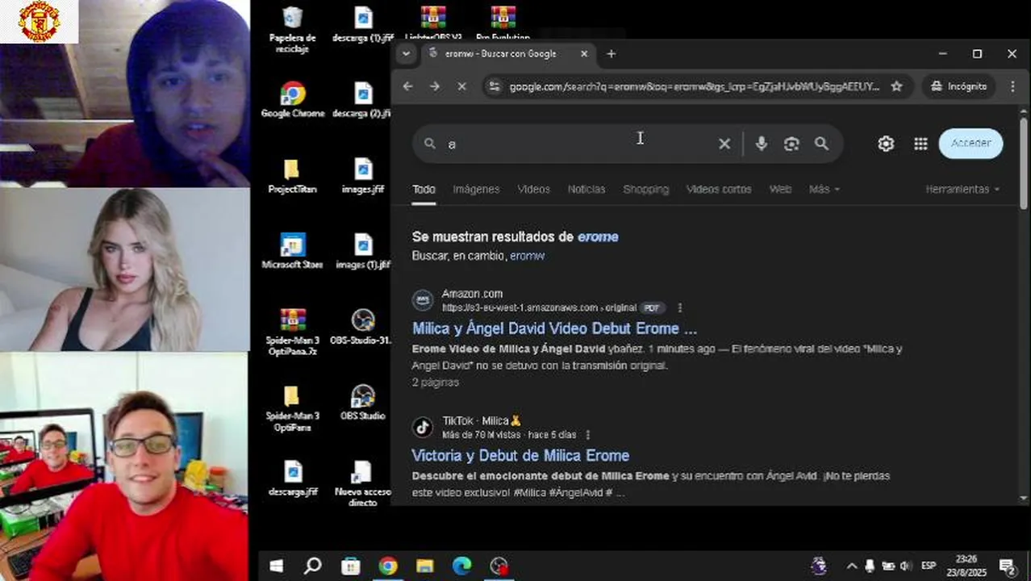Open volume control in system tray
Viewport: 1031px width, 581px height.
point(905,566)
